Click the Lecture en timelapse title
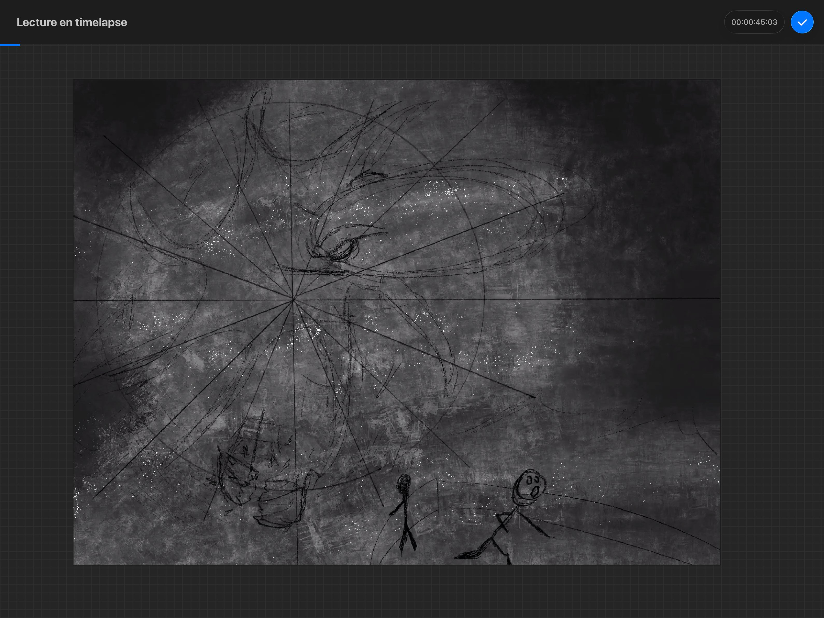 [x=72, y=22]
